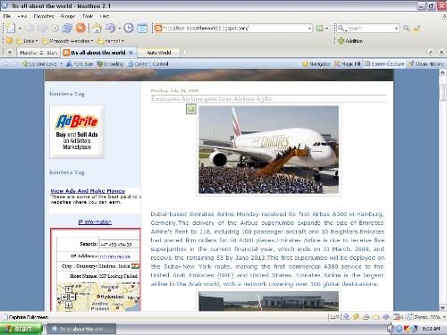The image size is (447, 335).
Task: Open the Font Size tool
Action: point(80,63)
